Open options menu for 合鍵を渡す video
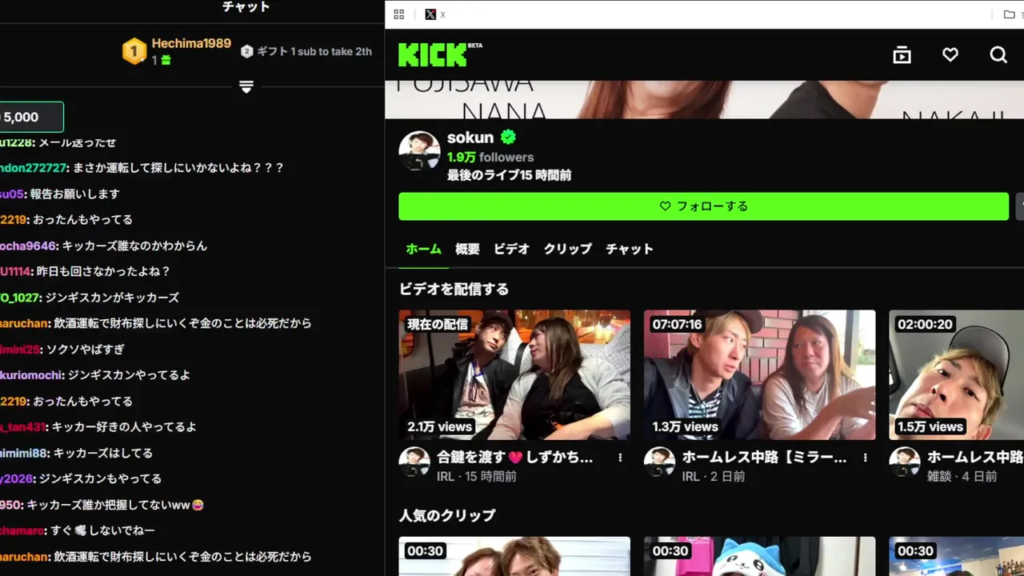Image resolution: width=1024 pixels, height=576 pixels. click(x=620, y=458)
